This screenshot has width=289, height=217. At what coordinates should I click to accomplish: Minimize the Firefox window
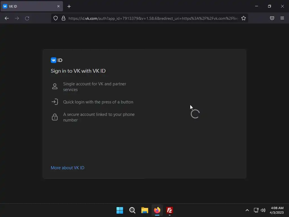(x=256, y=6)
